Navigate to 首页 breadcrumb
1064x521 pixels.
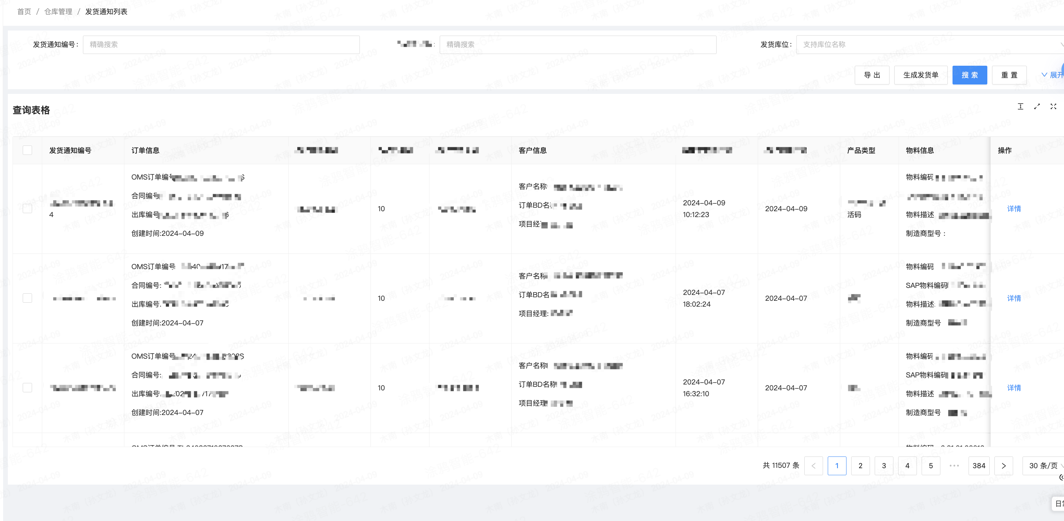(x=24, y=12)
